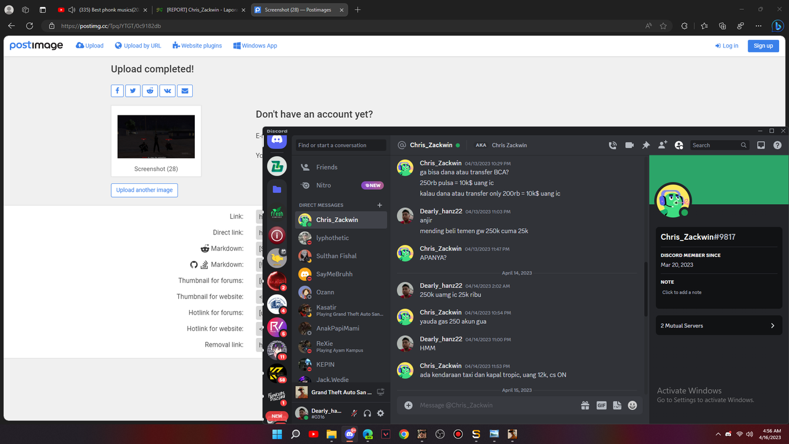Open a new browser tab
This screenshot has width=789, height=444.
(x=358, y=10)
